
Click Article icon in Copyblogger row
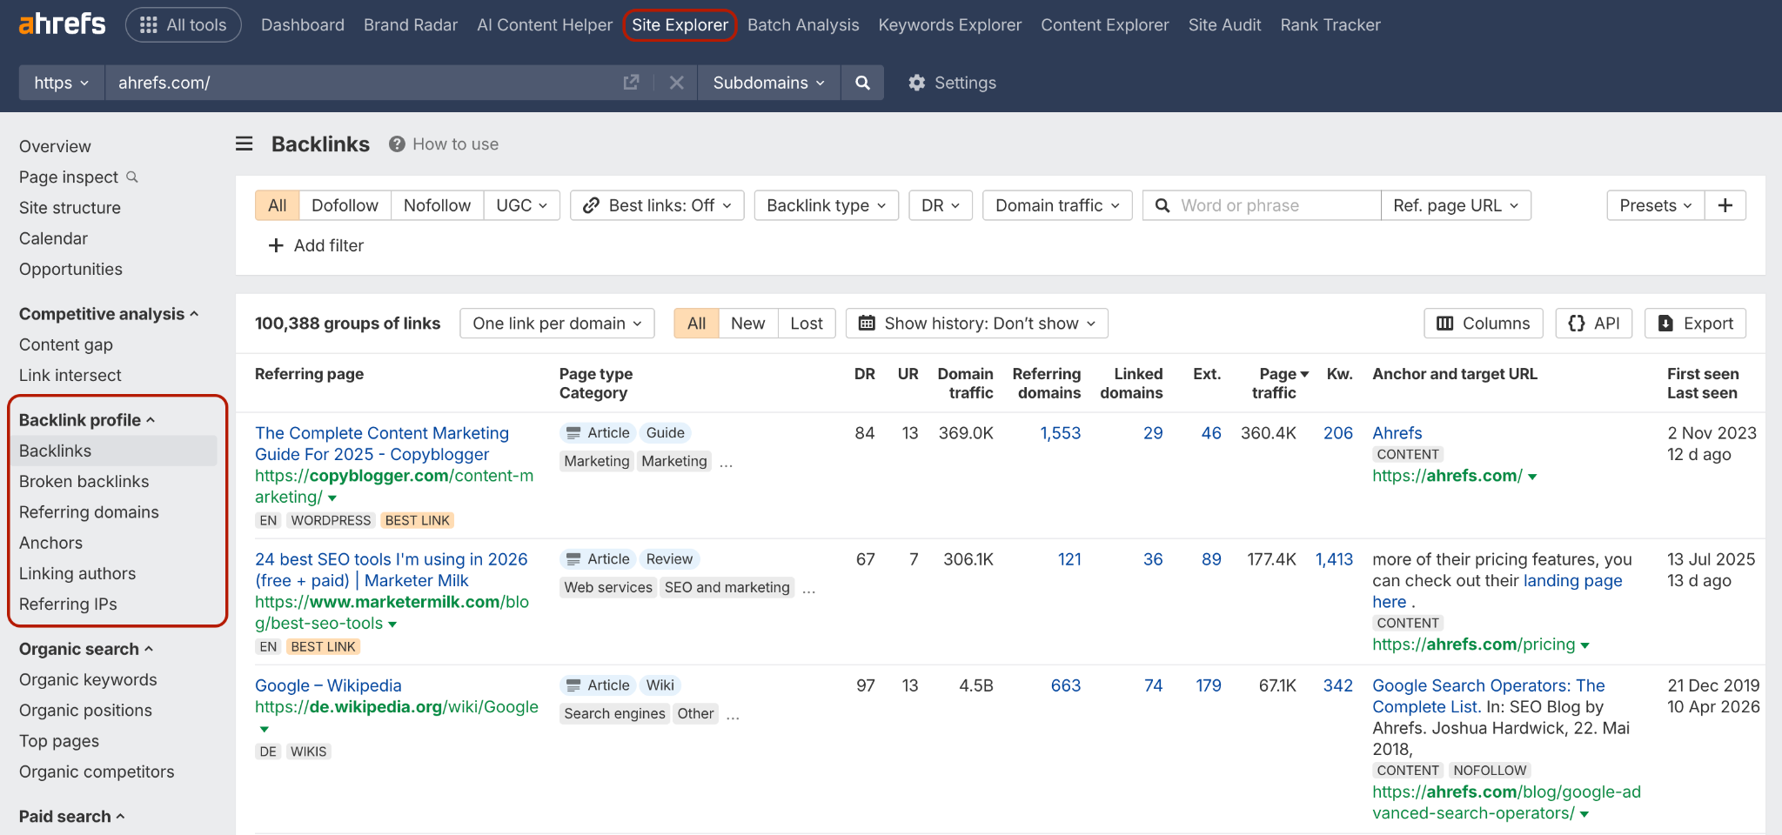coord(573,433)
